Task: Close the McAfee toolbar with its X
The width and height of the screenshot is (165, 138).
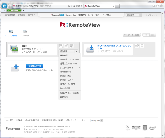Action: click(4, 10)
